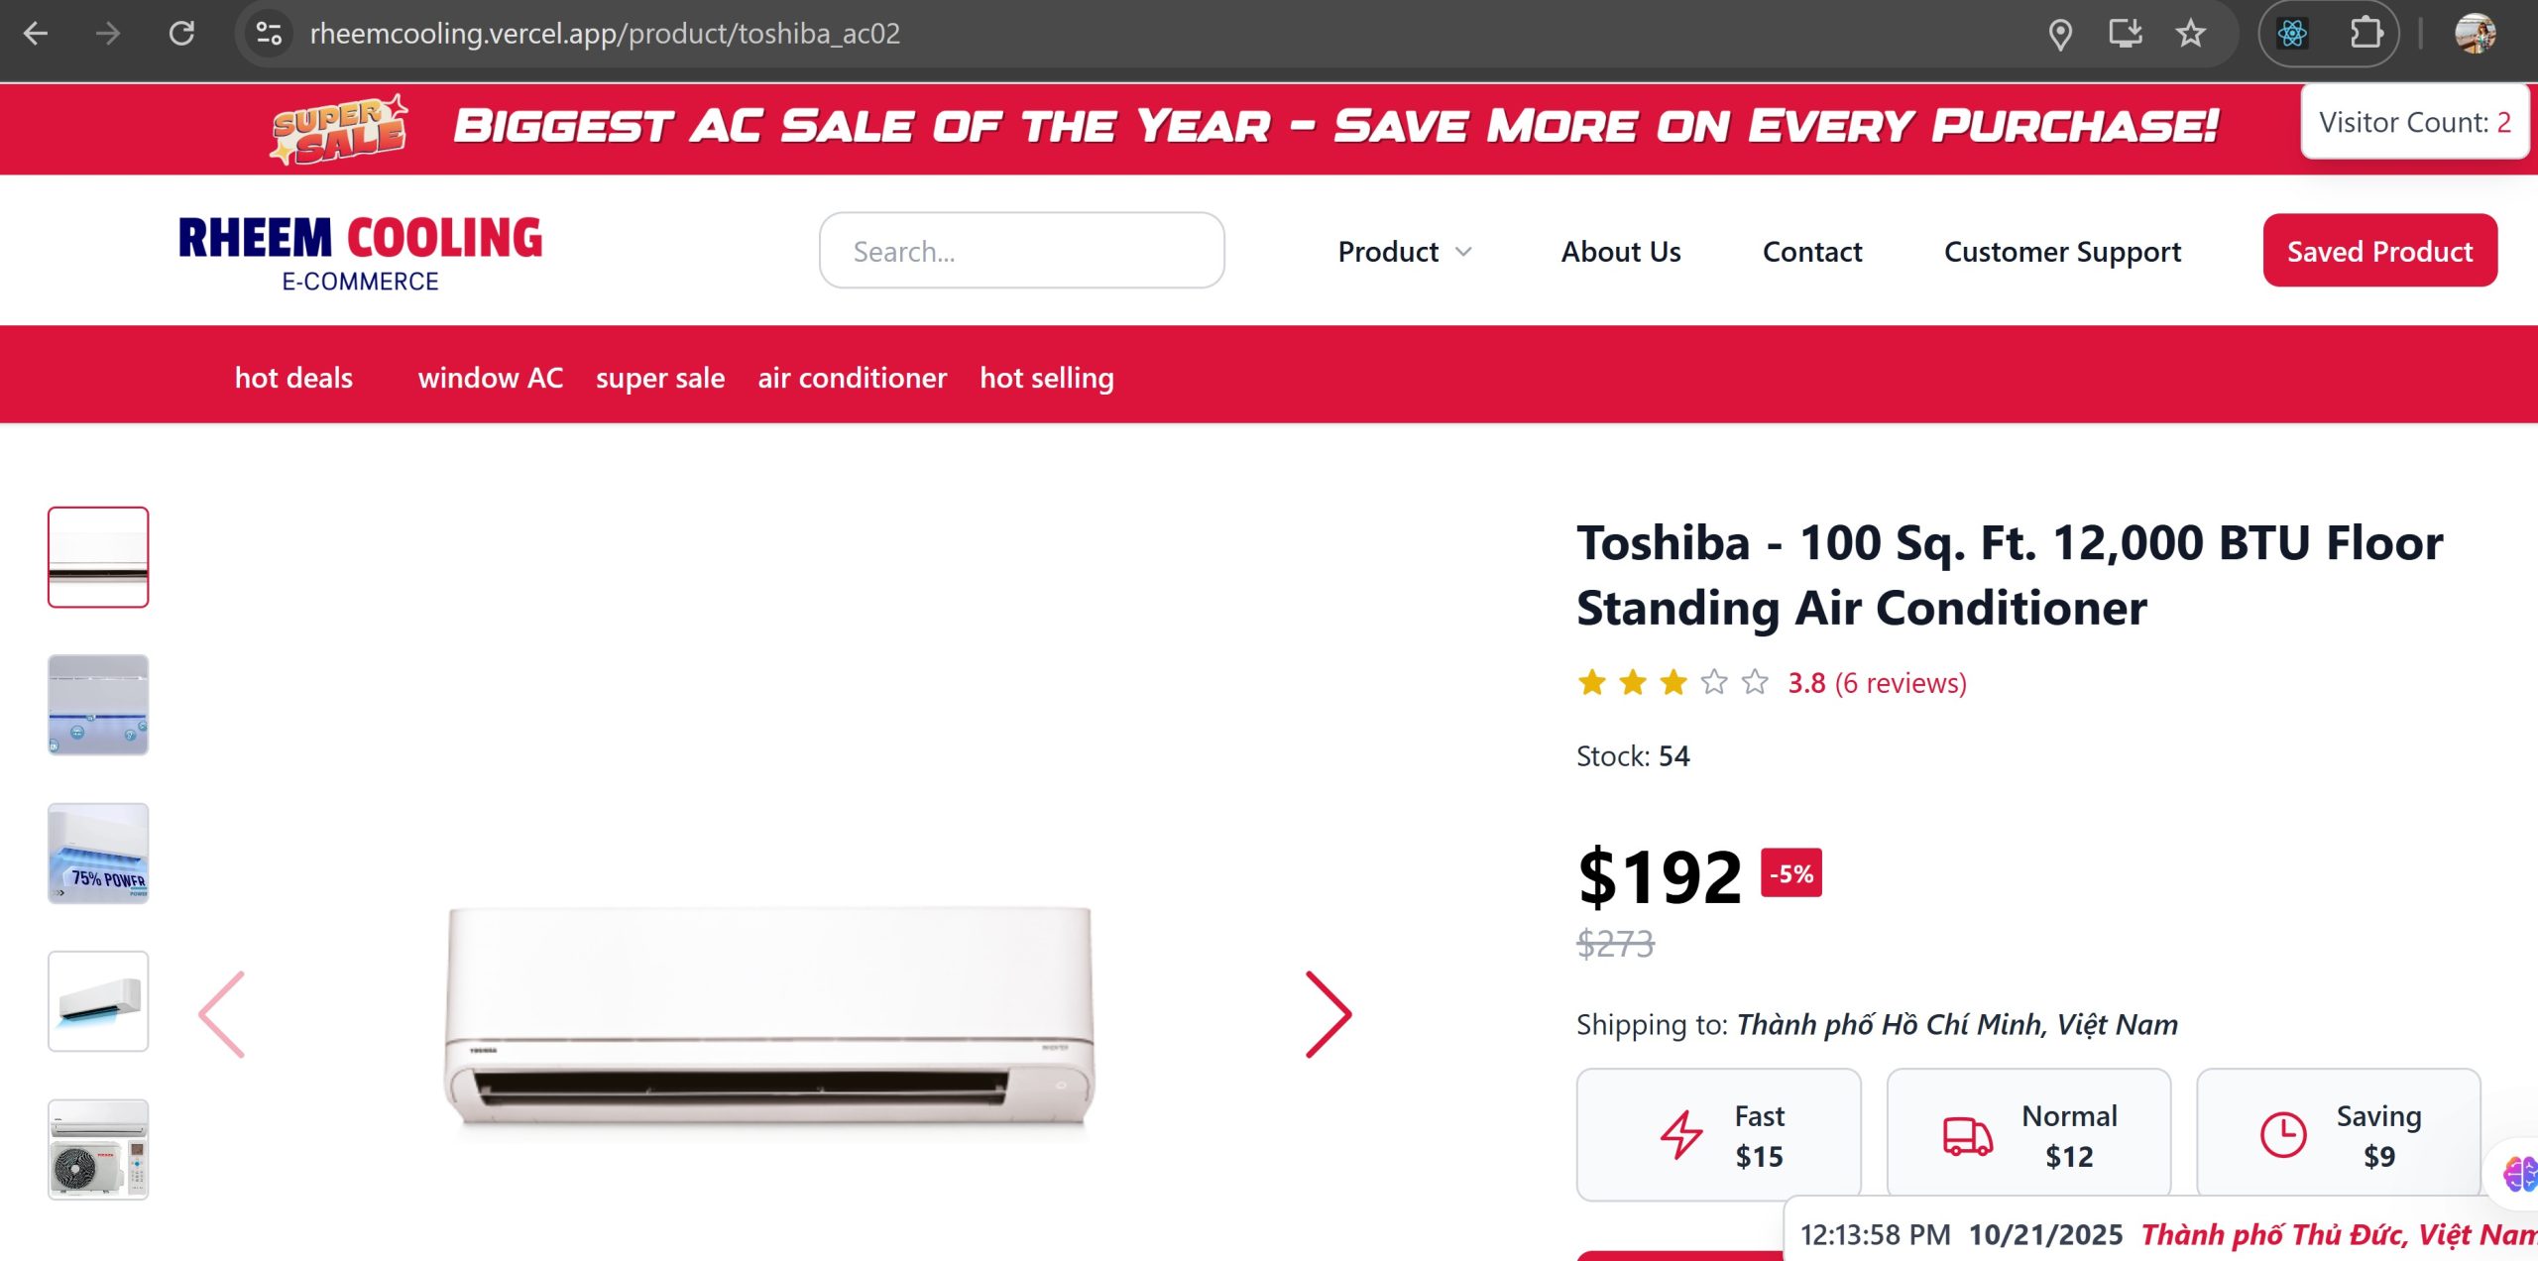The height and width of the screenshot is (1261, 2538).
Task: Pick the Saving $9 shipping option
Action: [x=2338, y=1135]
